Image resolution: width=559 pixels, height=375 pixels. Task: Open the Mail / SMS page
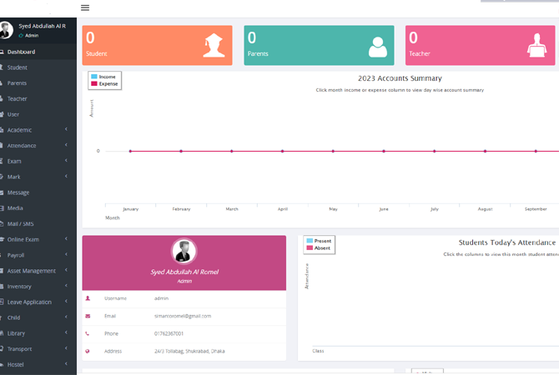click(x=21, y=223)
